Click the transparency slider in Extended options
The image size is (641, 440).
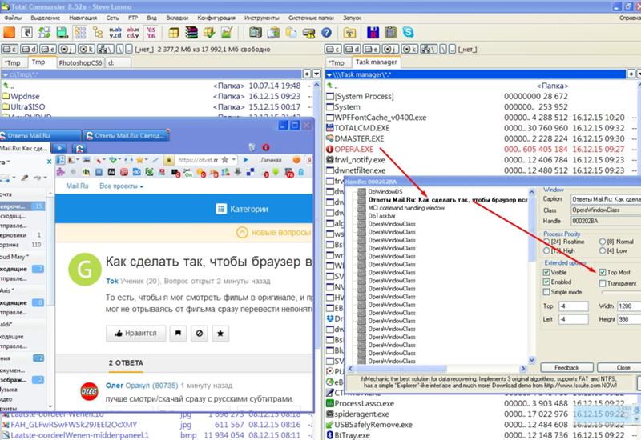pyautogui.click(x=621, y=292)
